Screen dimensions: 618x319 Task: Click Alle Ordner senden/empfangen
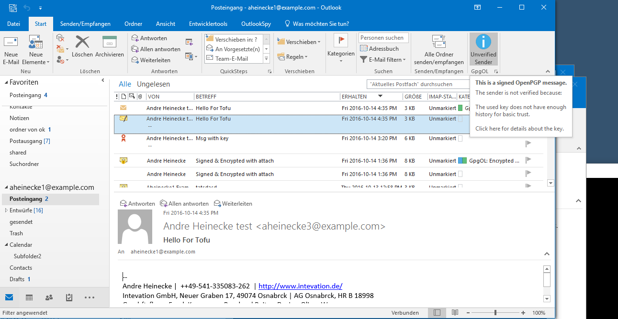click(439, 50)
